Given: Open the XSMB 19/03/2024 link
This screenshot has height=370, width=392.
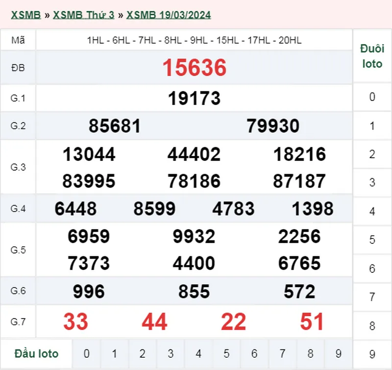Looking at the screenshot, I should (169, 15).
